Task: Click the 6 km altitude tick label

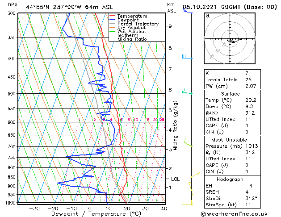Action: click(x=170, y=90)
